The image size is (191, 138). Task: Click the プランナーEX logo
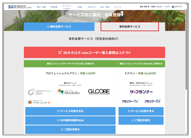152,101
